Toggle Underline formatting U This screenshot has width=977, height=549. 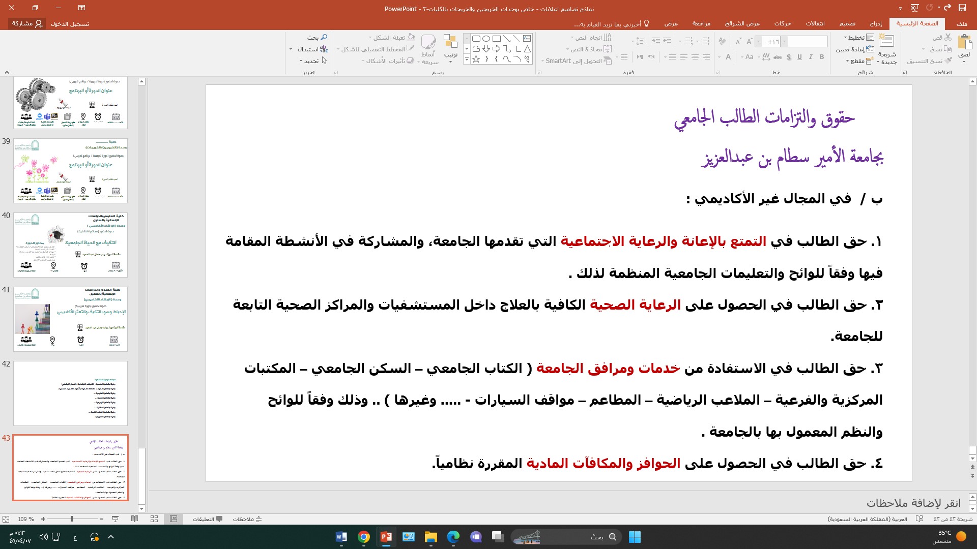(x=799, y=57)
